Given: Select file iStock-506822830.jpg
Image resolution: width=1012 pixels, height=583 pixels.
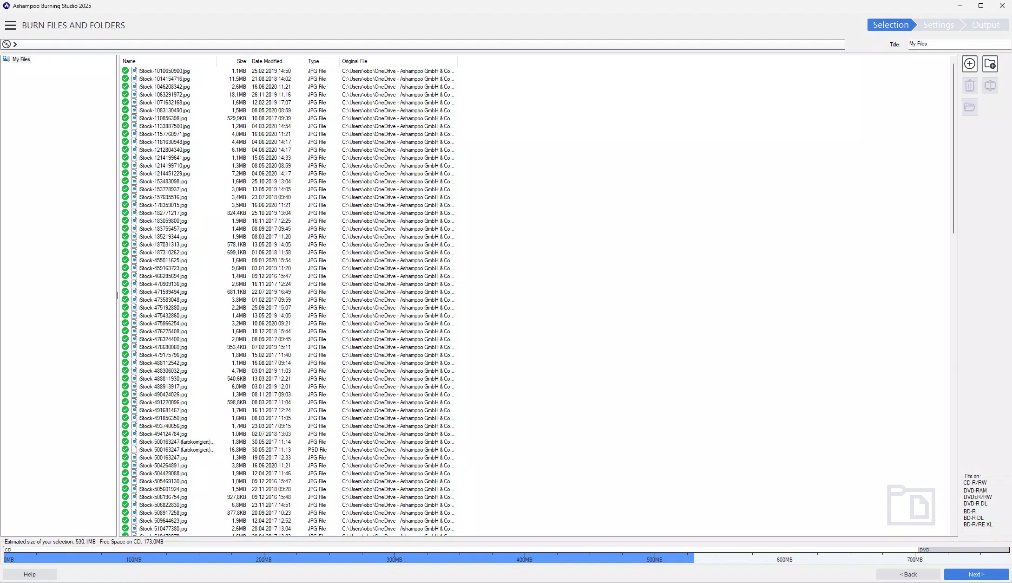Looking at the screenshot, I should [x=163, y=505].
